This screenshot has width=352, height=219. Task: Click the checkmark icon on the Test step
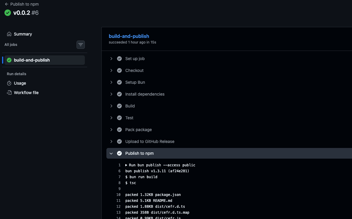[119, 118]
